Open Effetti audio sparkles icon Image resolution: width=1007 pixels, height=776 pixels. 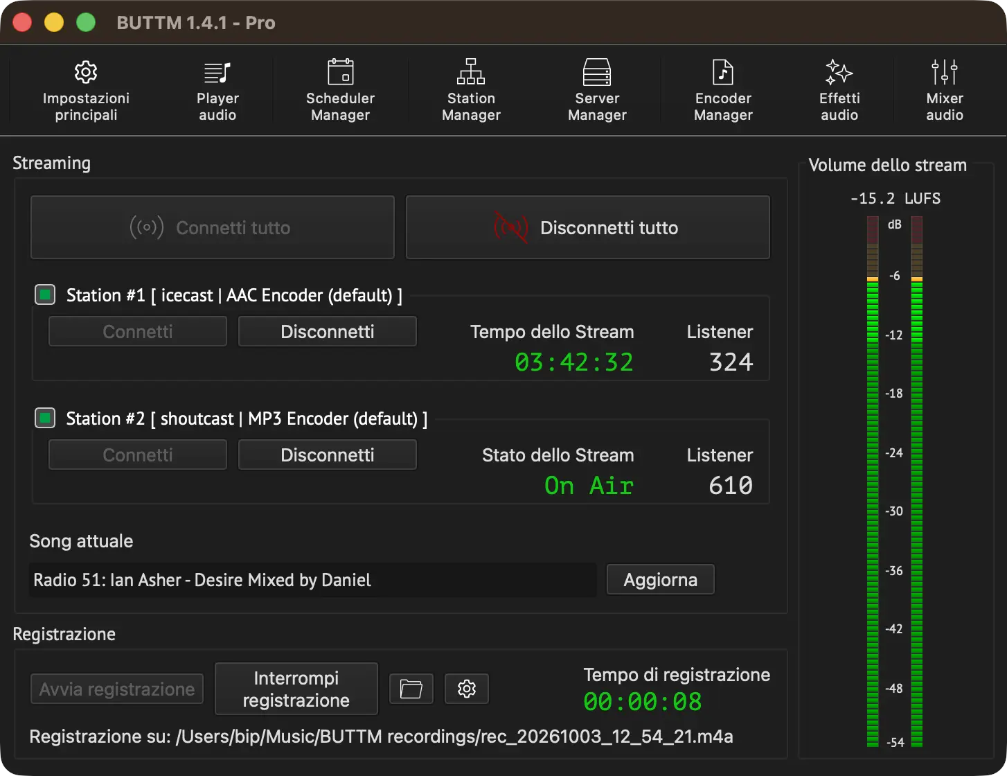coord(839,72)
